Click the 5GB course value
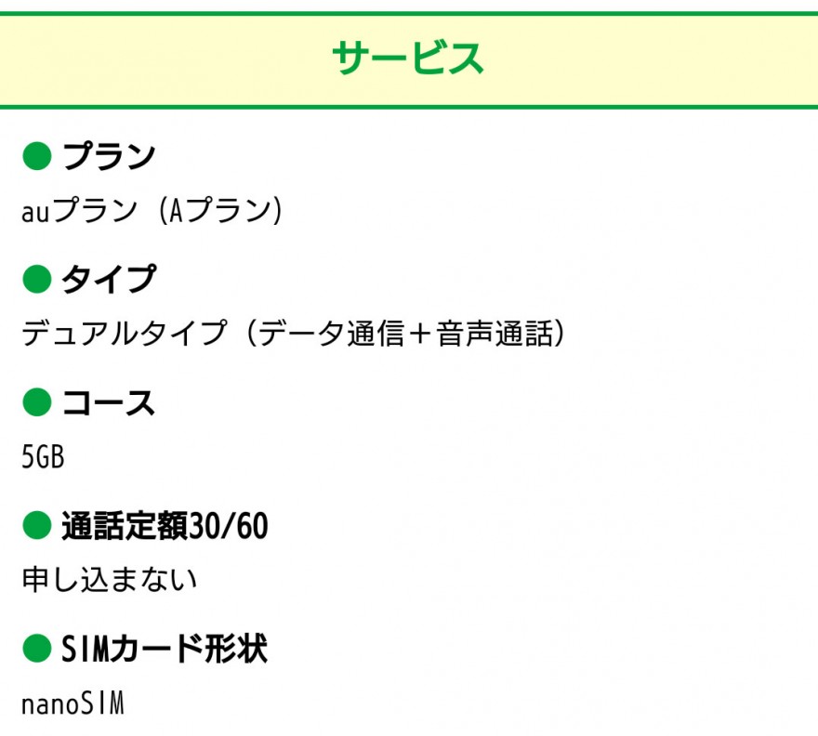This screenshot has width=818, height=736. 43,456
